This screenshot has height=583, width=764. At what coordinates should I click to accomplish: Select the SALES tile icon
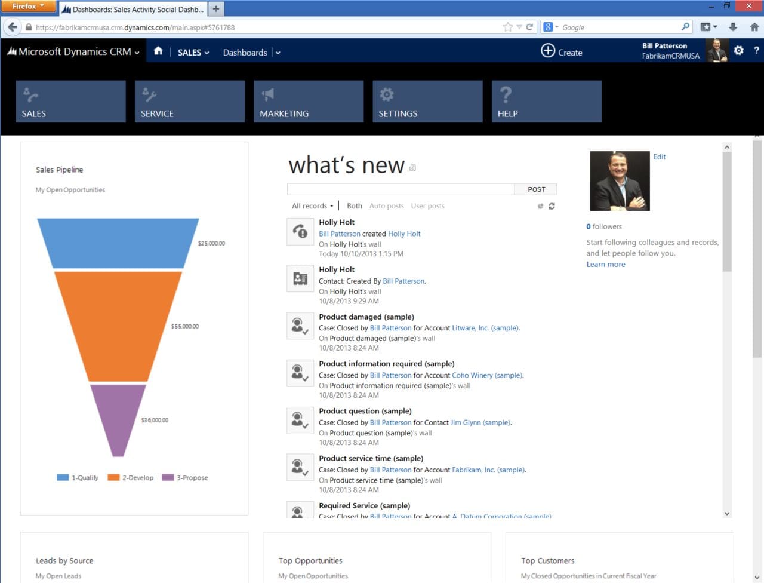70,101
